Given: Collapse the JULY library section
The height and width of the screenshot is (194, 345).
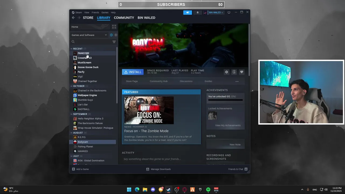Looking at the screenshot, I should (76, 156).
